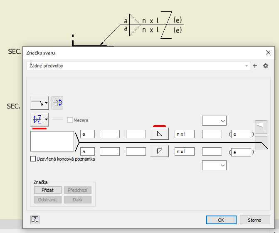The image size is (279, 233).
Task: Confirm the dialog with OK
Action: click(221, 220)
